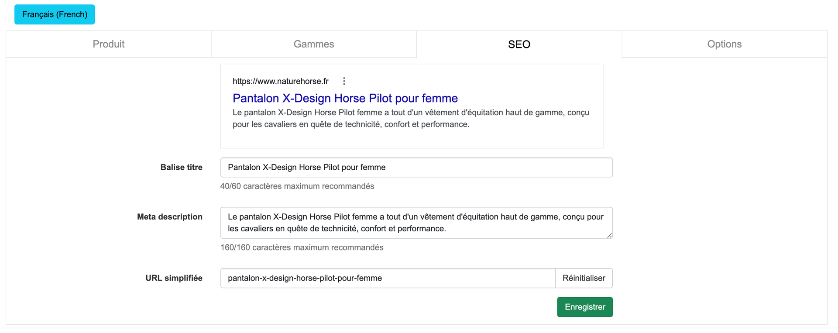Image resolution: width=838 pixels, height=333 pixels.
Task: Click the Français (French) language button
Action: 55,14
